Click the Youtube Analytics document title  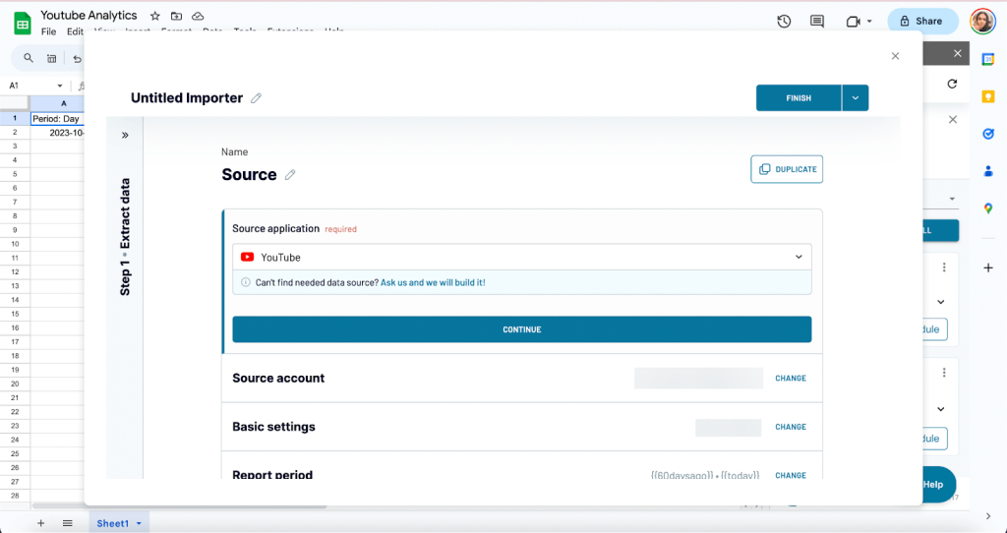click(89, 15)
